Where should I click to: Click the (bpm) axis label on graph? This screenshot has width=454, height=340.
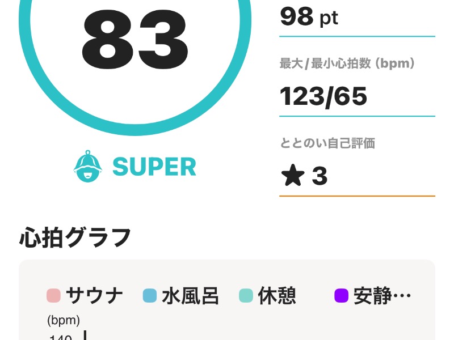(64, 320)
